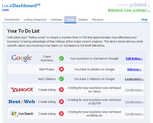The image size is (153, 123).
Task: Open the Reviews tab
Action: click(x=98, y=20)
